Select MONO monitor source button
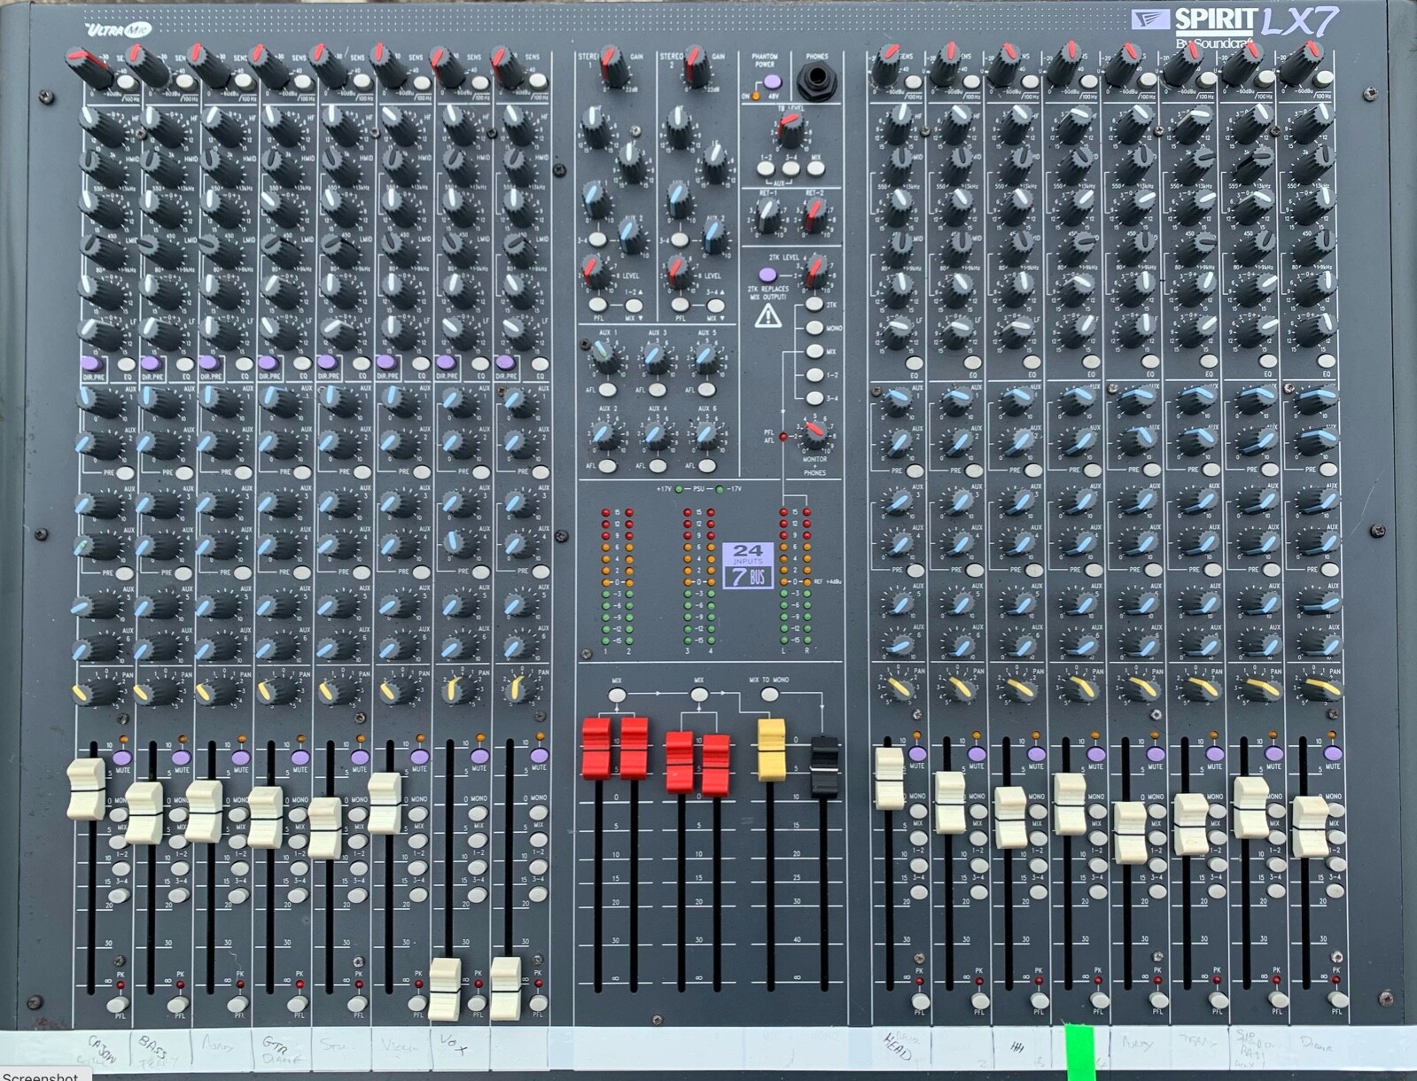 (814, 328)
